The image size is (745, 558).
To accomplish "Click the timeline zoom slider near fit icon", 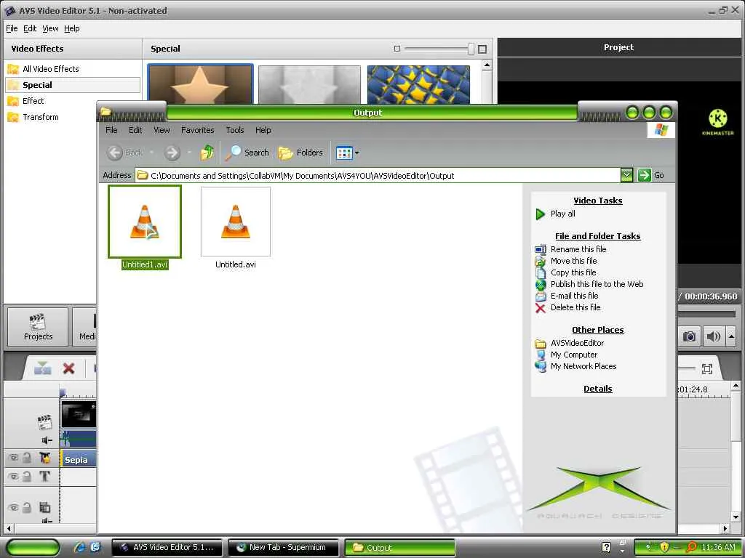I will pos(687,368).
